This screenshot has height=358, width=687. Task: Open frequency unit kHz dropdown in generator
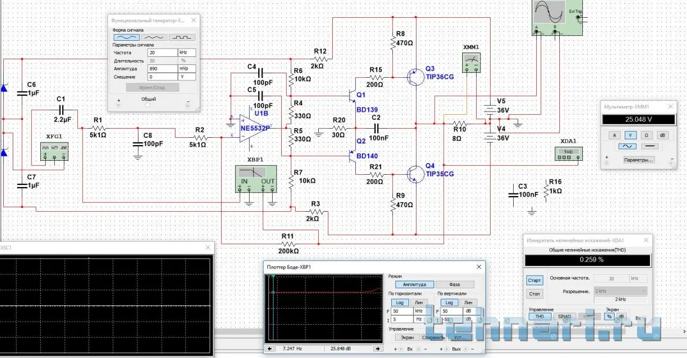coord(187,53)
